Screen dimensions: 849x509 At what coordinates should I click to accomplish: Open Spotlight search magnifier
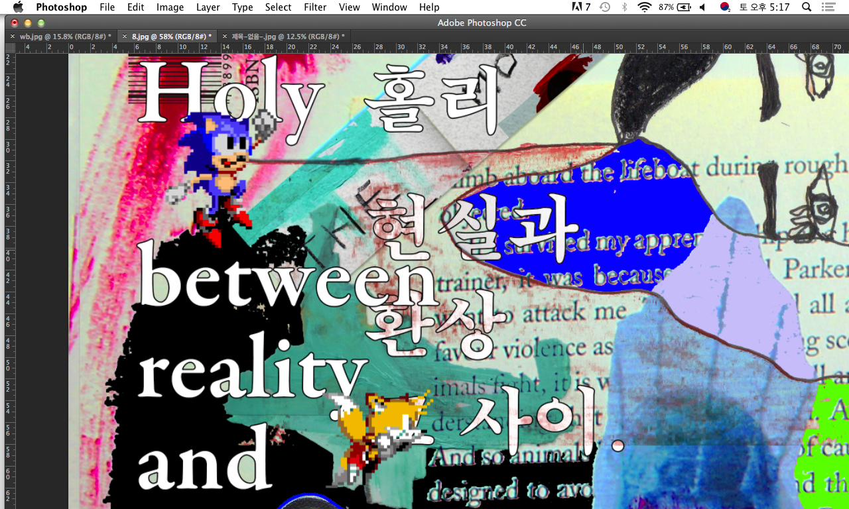pos(807,7)
